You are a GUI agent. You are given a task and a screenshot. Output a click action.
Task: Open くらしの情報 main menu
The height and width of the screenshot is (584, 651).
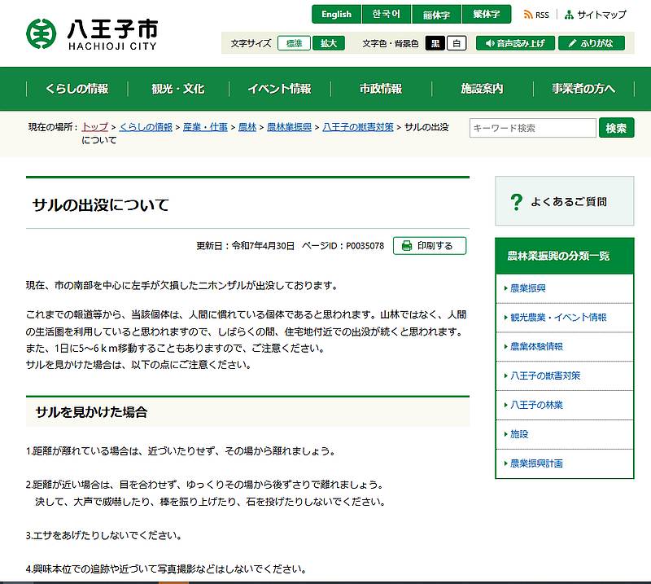pos(76,89)
